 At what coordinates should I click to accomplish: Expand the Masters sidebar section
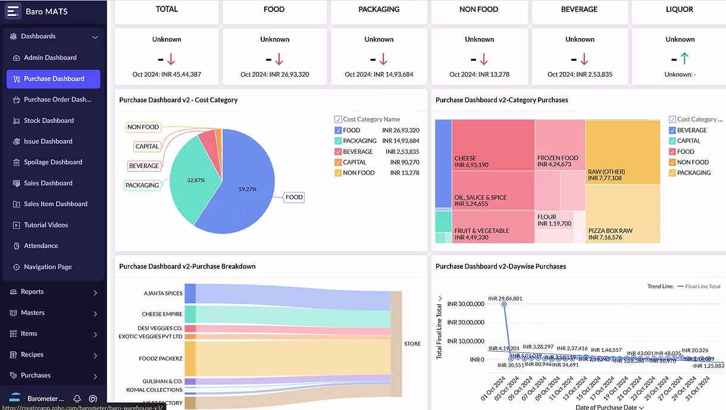coord(95,313)
